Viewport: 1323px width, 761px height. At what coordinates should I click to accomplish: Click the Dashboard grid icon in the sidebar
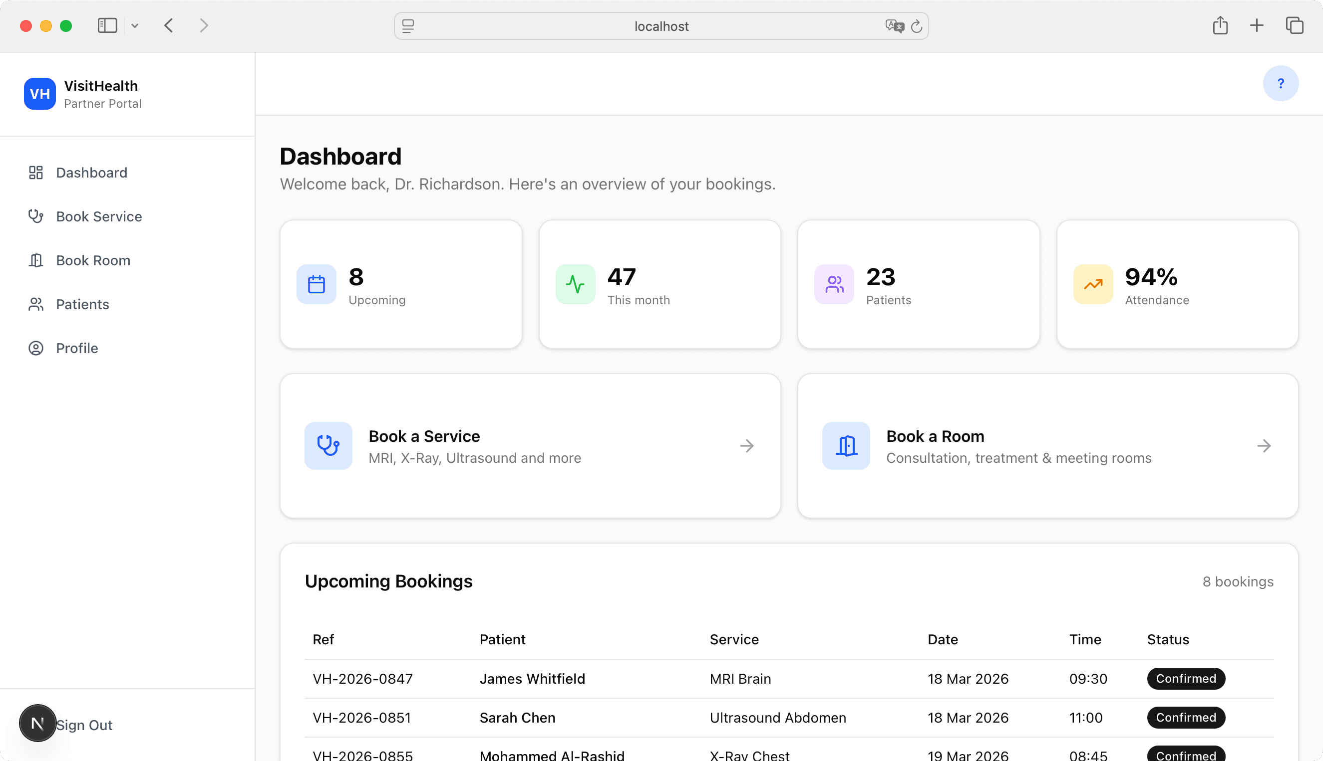(x=35, y=173)
